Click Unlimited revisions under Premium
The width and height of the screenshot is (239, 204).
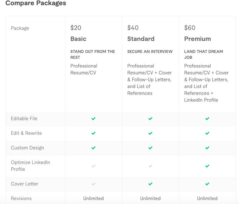click(207, 198)
